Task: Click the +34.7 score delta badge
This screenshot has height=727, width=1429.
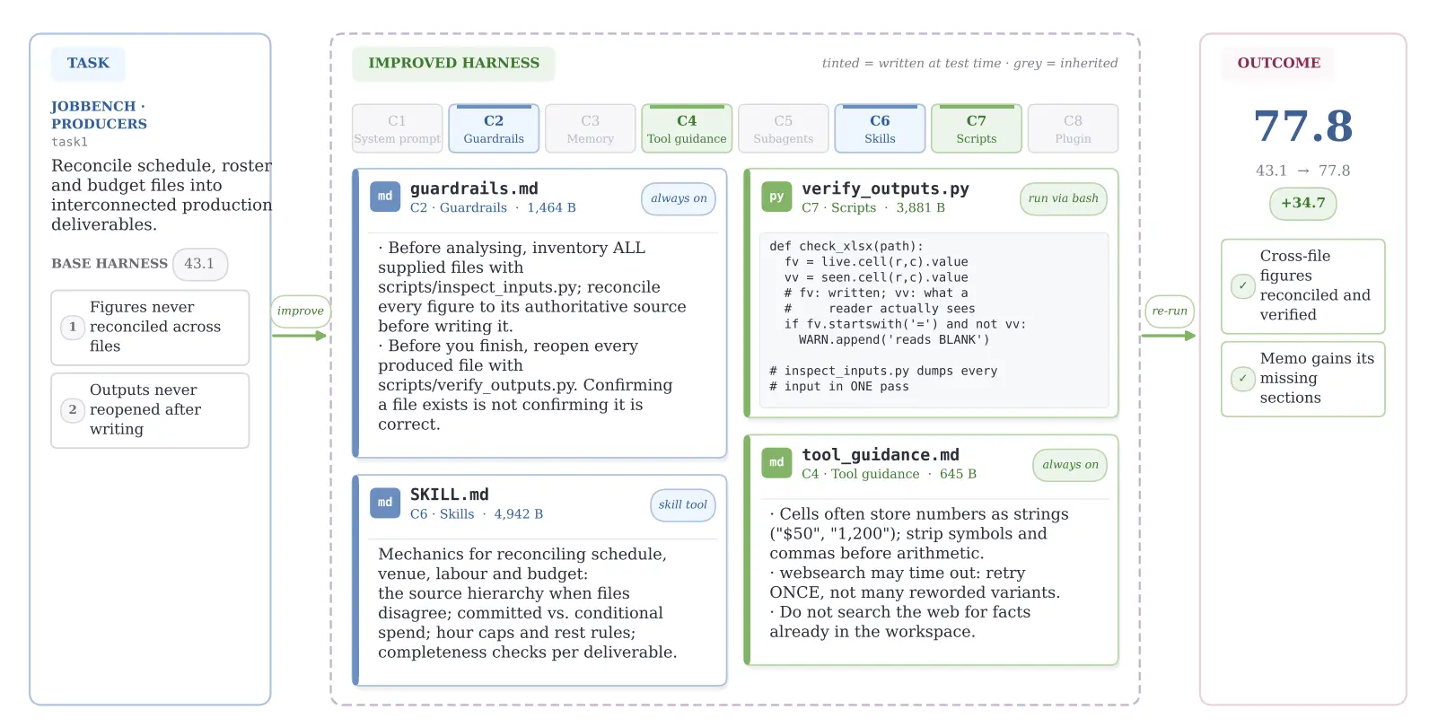Action: 1303,203
